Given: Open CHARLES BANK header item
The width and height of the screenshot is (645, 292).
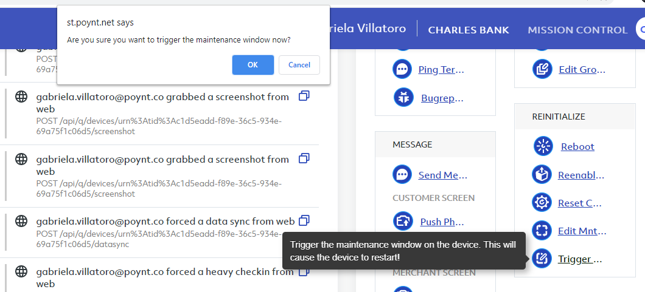Looking at the screenshot, I should 469,30.
